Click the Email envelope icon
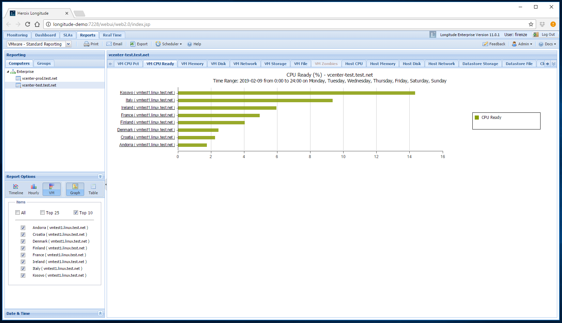 (x=109, y=44)
